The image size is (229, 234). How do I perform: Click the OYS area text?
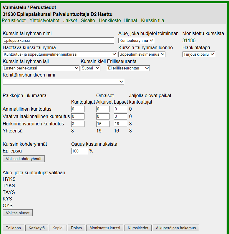click(8, 206)
